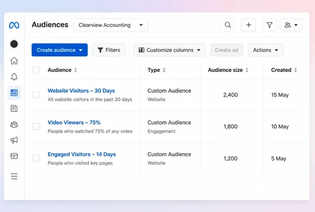Sort by the Audience column arrows
Screen dimensions: 315x212
click(x=76, y=70)
